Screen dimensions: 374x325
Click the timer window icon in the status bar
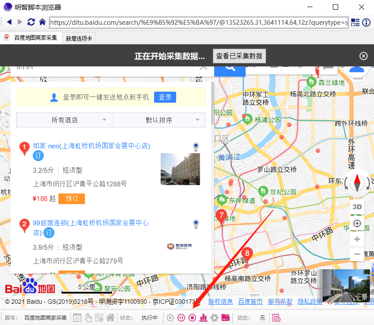77,317
